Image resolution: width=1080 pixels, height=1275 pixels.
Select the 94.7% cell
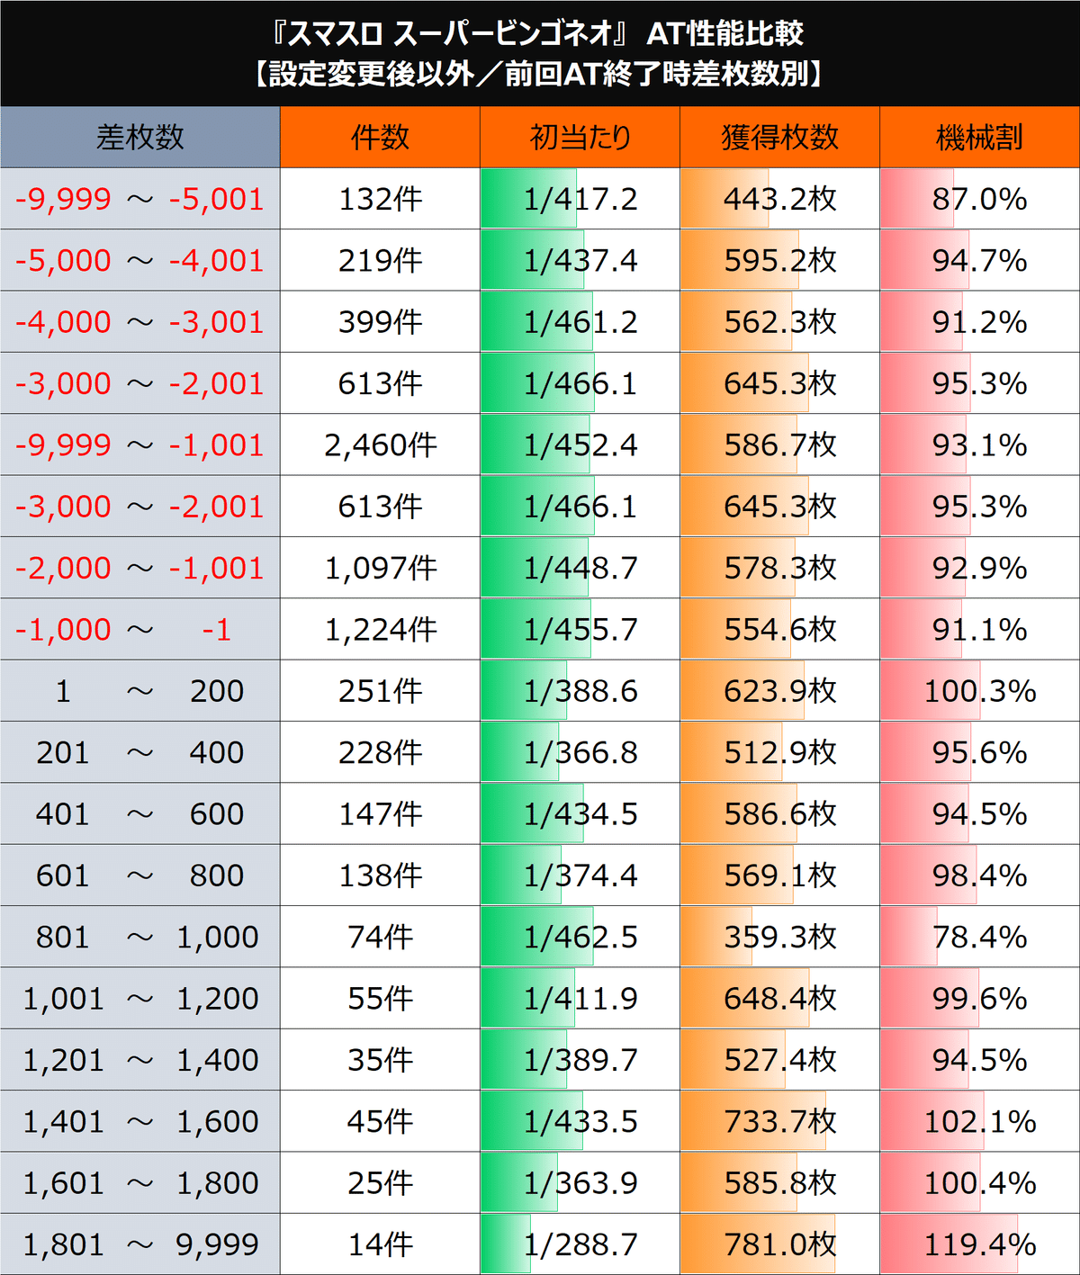tap(979, 260)
